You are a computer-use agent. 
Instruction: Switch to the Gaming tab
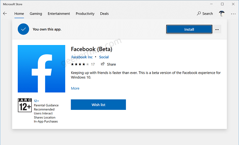click(x=36, y=14)
